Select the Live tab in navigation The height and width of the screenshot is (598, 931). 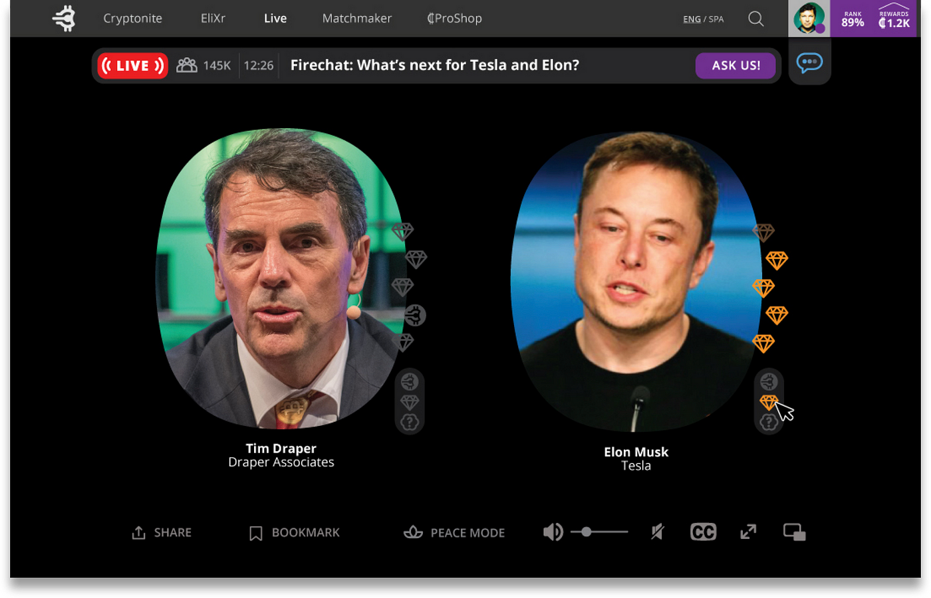275,19
